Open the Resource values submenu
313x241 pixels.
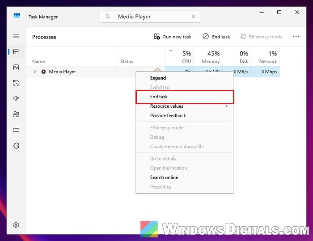click(184, 106)
